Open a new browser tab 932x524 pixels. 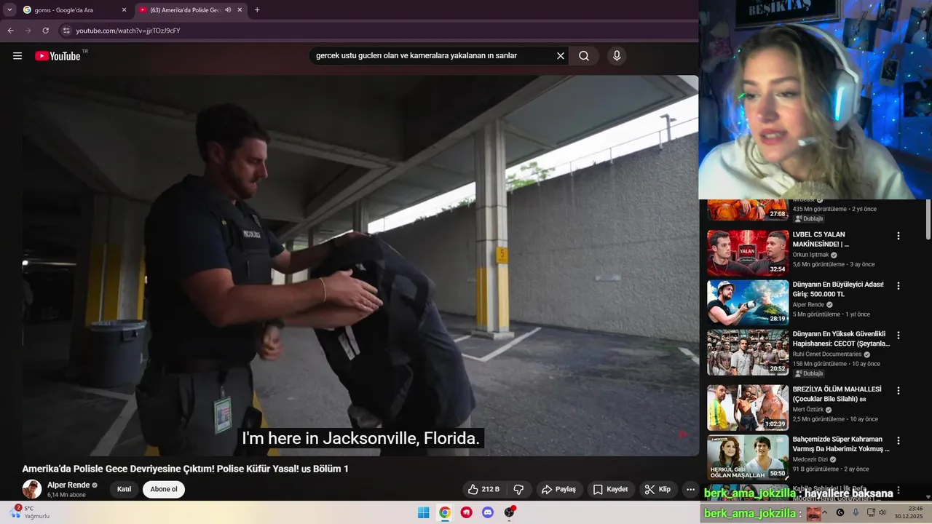257,10
